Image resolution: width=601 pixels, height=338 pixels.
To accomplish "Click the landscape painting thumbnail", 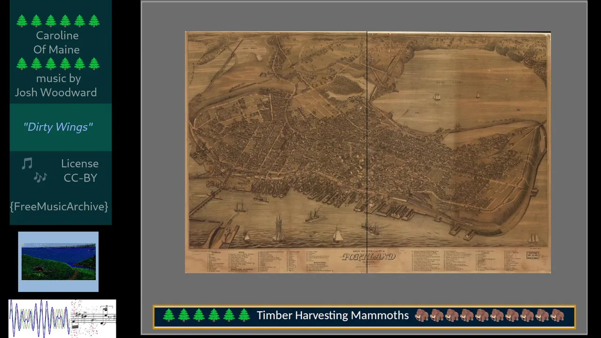I will [x=59, y=261].
